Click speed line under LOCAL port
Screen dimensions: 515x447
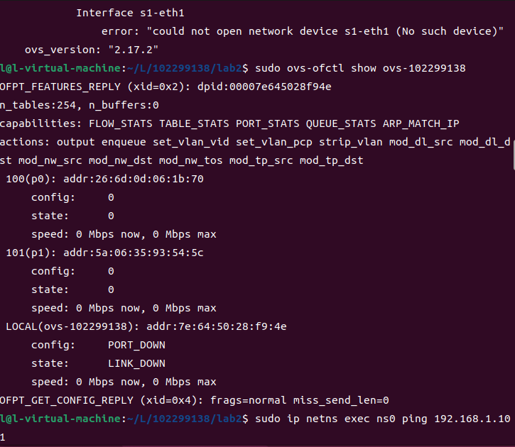coord(124,382)
